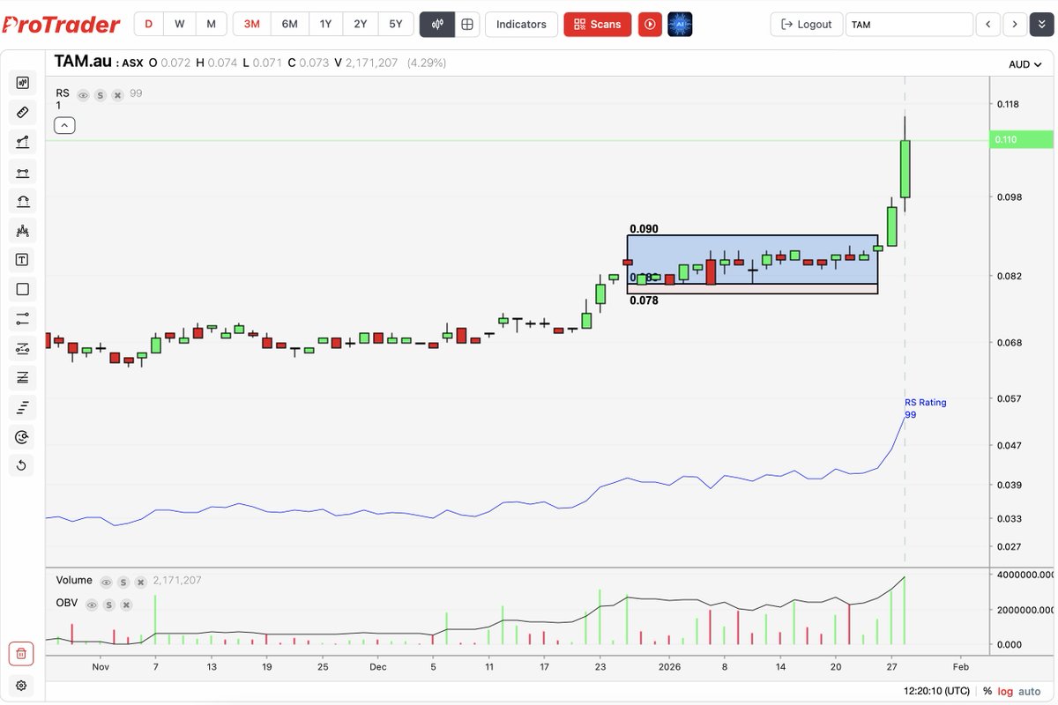Image resolution: width=1058 pixels, height=705 pixels.
Task: Select the 2Y range
Action: (360, 24)
